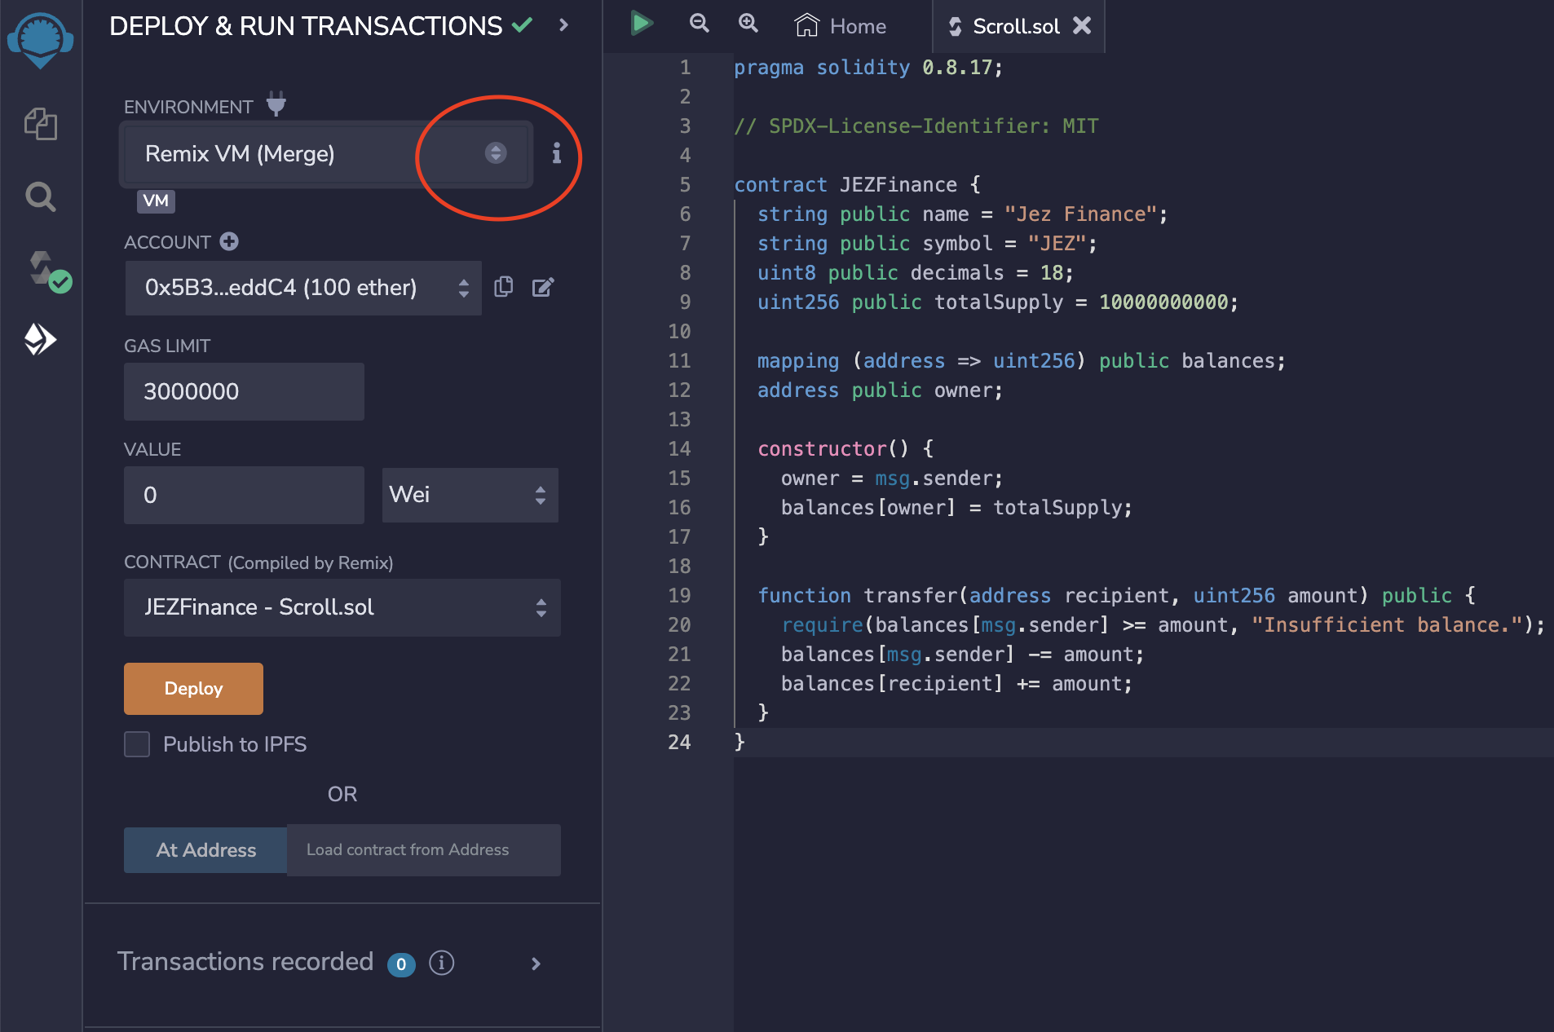Open the File Explorer sidebar icon

coord(40,124)
